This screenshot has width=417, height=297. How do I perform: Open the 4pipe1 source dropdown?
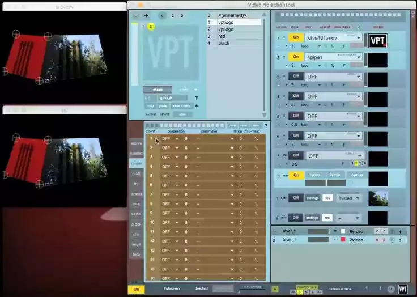click(334, 57)
